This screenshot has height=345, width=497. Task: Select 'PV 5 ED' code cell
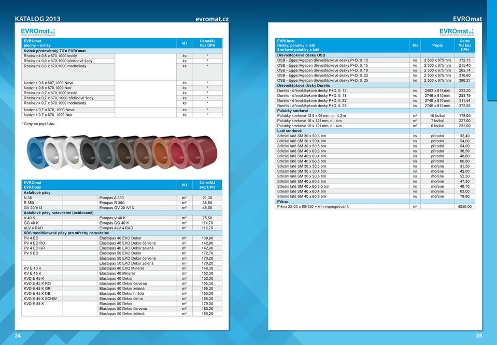(42, 253)
